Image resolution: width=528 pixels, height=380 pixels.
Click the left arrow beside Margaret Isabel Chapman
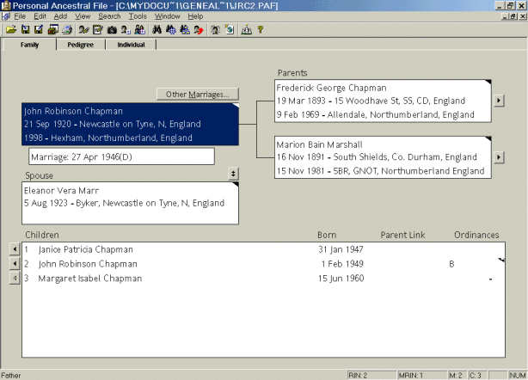(14, 279)
